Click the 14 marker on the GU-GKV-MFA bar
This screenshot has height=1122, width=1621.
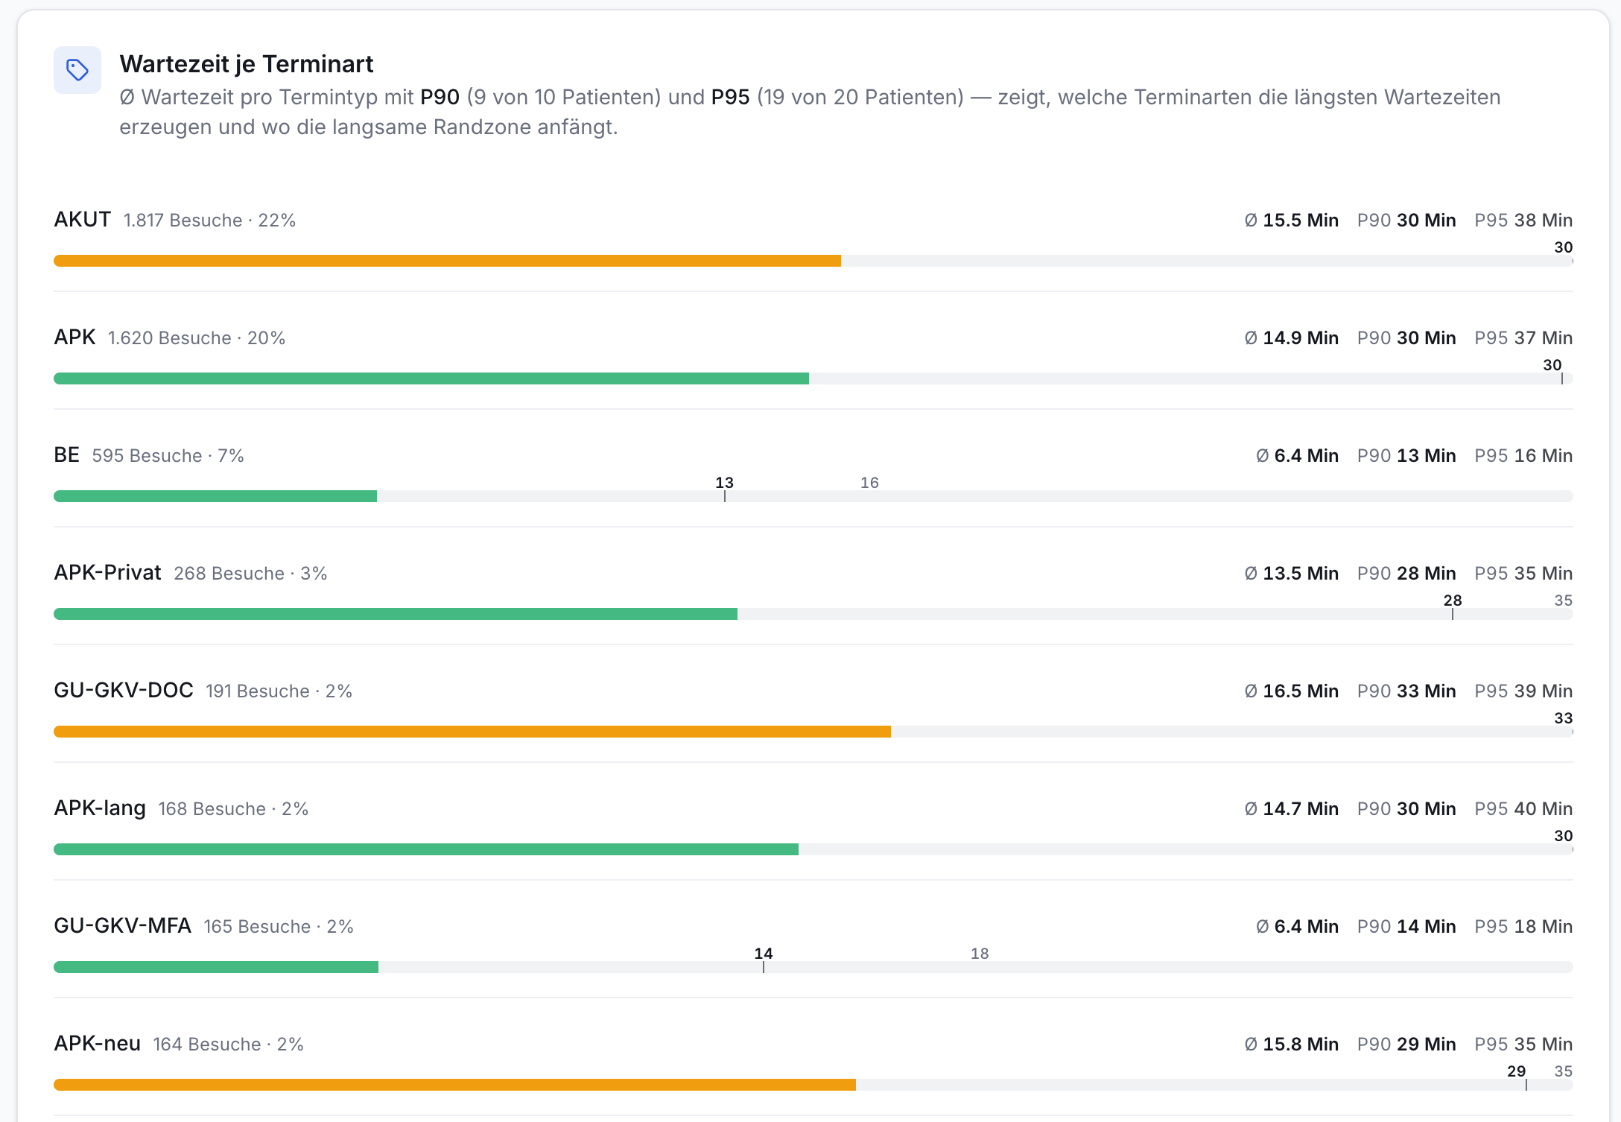pyautogui.click(x=764, y=960)
